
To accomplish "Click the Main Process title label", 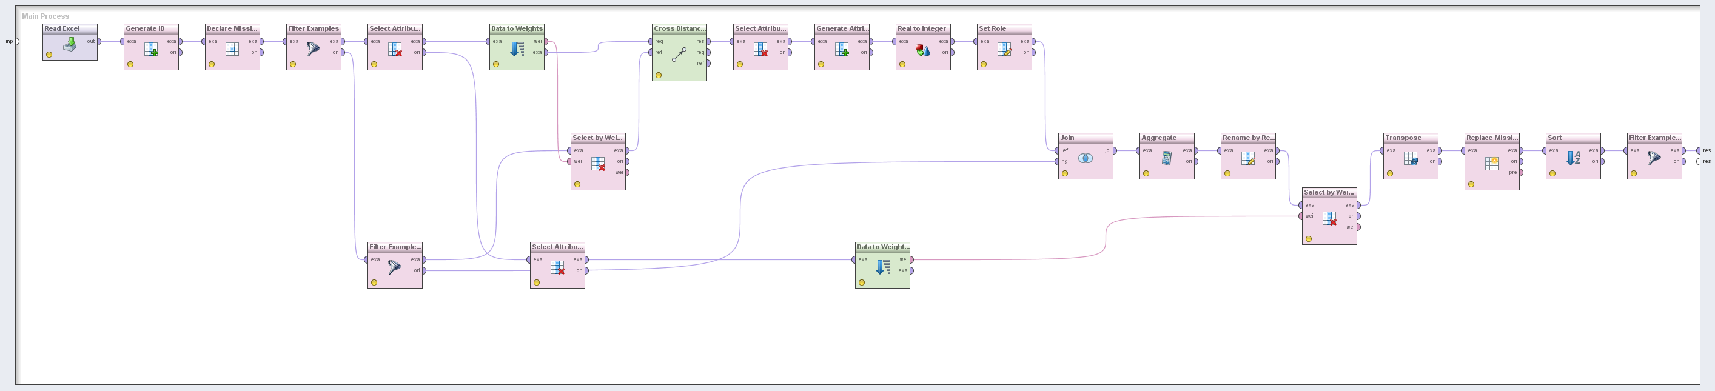I will coord(45,16).
